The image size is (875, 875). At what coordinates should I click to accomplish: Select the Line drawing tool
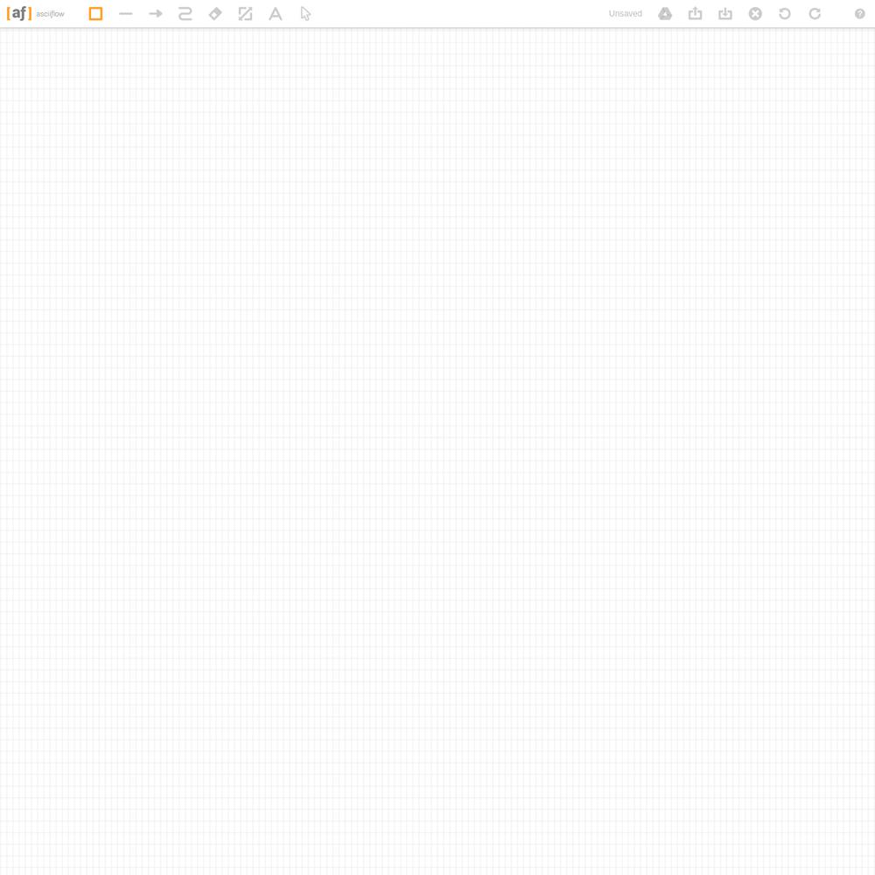coord(125,13)
